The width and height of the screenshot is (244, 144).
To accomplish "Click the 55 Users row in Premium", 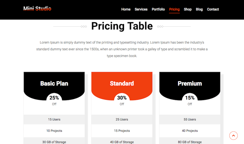I will click(190, 119).
